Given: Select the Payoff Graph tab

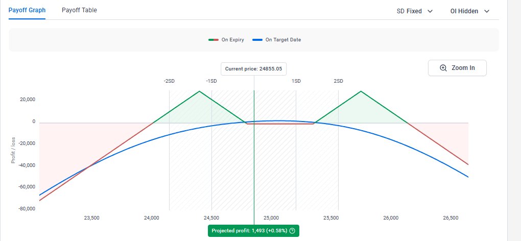Looking at the screenshot, I should [x=27, y=10].
